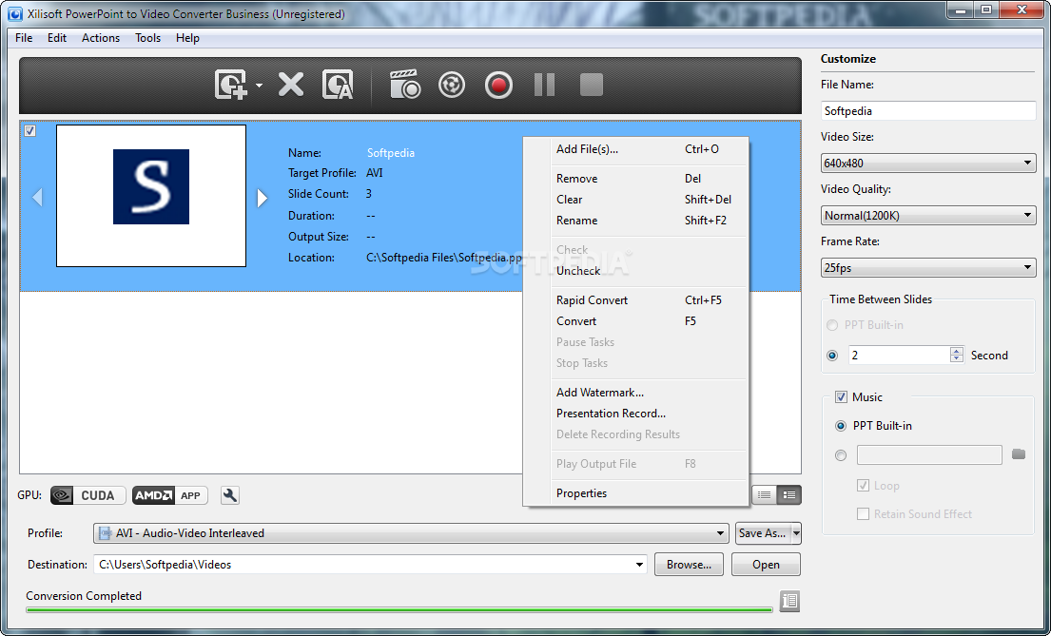Click the green conversion progress bar
Screen dimensions: 1051x636
coord(399,609)
